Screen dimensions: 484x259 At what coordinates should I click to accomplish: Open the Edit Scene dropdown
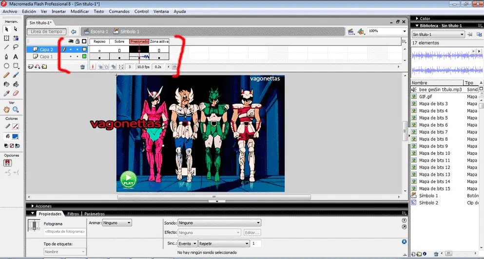tap(351, 32)
